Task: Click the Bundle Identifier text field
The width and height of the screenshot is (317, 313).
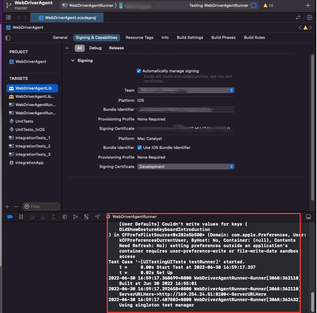Action: [186, 109]
